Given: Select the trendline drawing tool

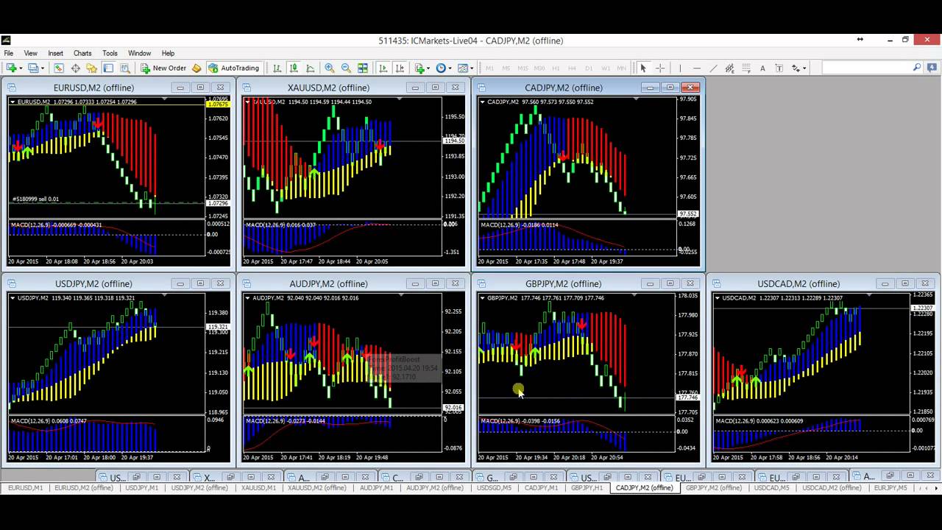Looking at the screenshot, I should (x=713, y=68).
